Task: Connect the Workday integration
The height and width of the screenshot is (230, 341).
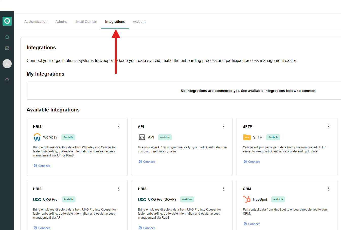Action: point(42,166)
